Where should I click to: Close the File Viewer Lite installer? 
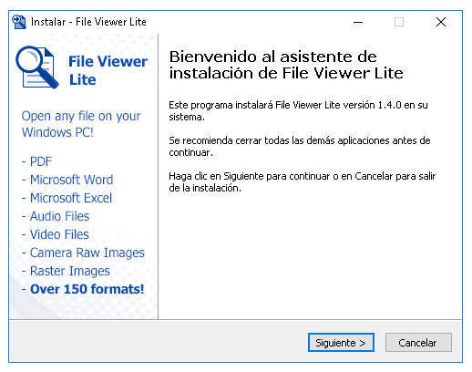[x=441, y=22]
